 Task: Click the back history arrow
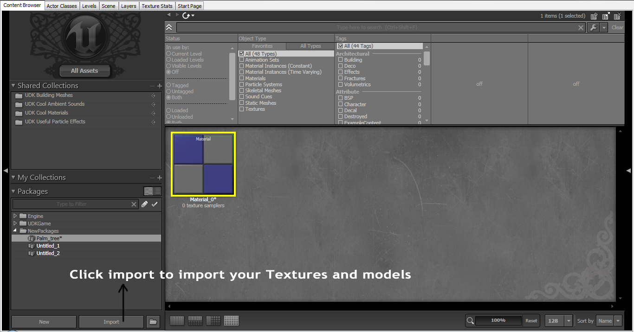(169, 15)
